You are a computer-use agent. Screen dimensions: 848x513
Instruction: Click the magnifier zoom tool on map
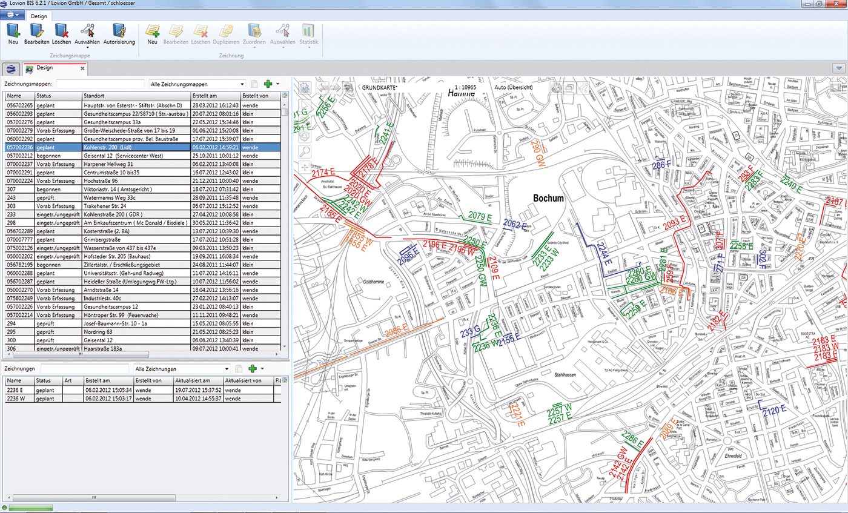pos(305,152)
